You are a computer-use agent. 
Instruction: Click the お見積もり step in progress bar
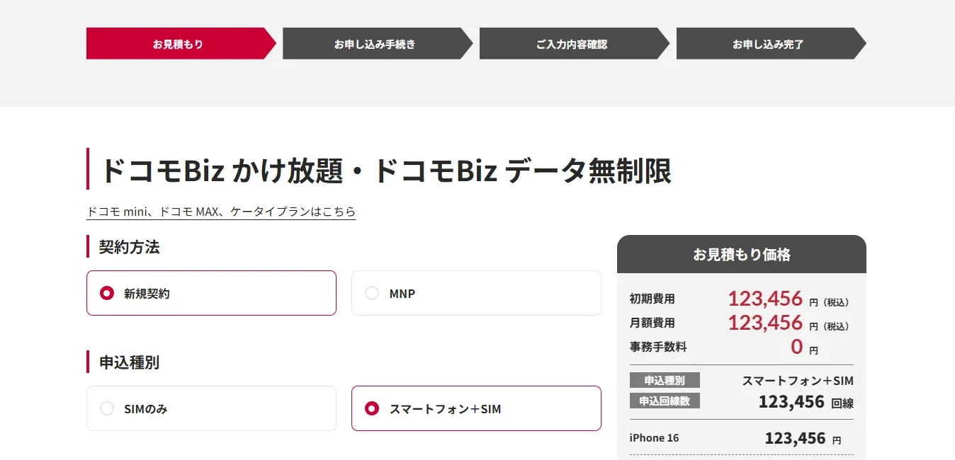pos(178,44)
